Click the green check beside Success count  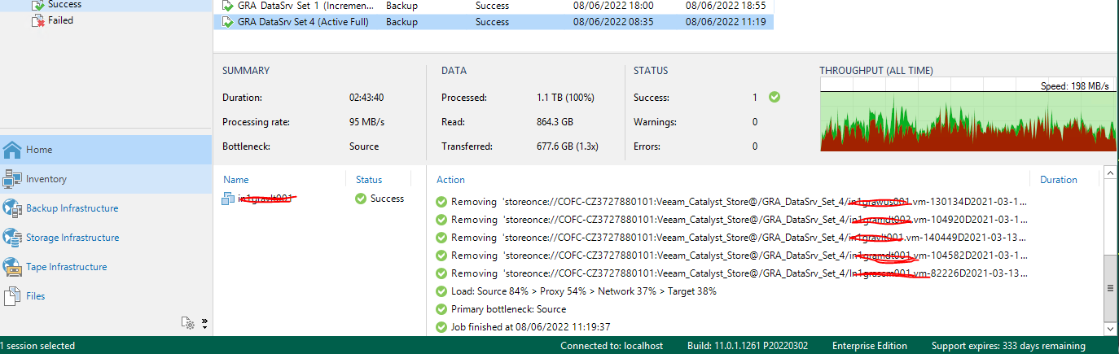(775, 97)
